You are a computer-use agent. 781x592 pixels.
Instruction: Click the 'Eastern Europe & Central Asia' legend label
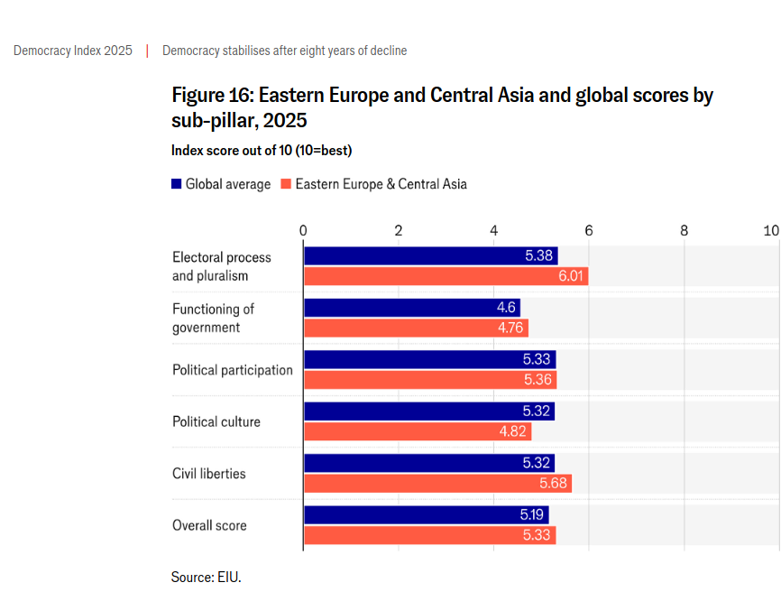381,184
